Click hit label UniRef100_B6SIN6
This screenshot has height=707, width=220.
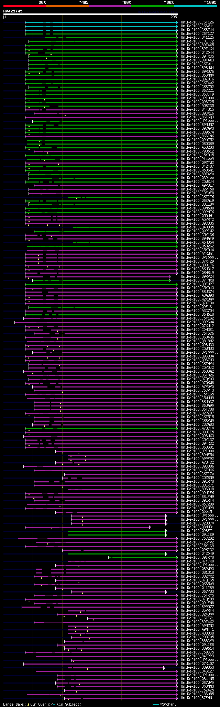point(197,136)
